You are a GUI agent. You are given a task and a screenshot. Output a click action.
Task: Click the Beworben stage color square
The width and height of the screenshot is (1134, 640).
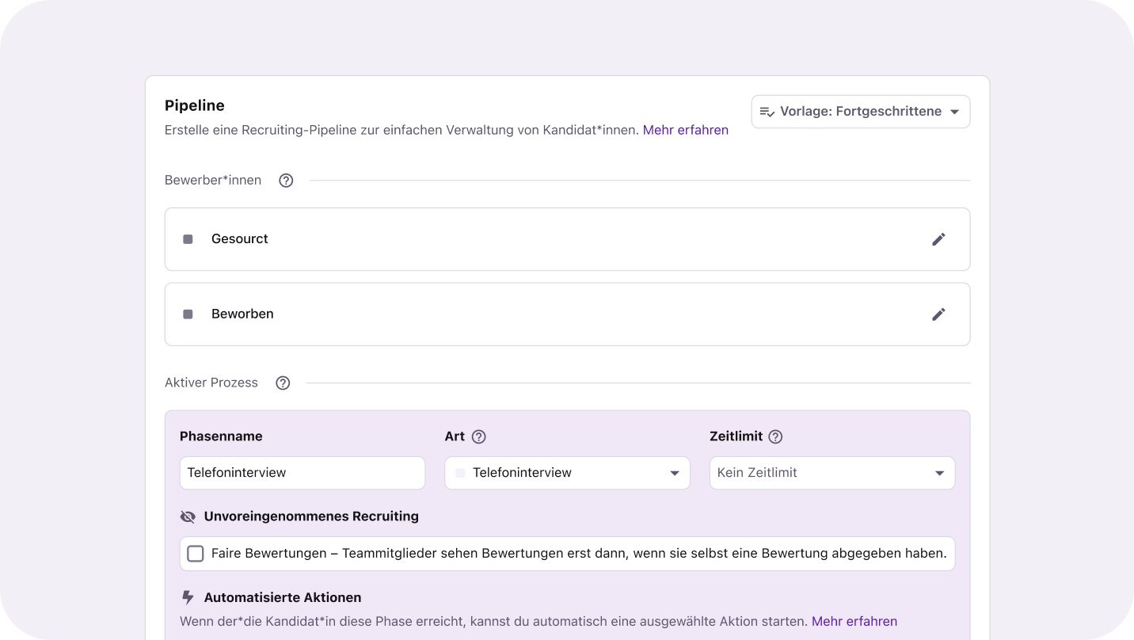[x=188, y=314]
